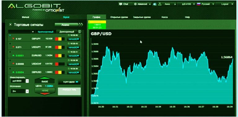The image size is (238, 117).
Task: Click the ВЫШЕ (higher) button
Action: coord(45,81)
